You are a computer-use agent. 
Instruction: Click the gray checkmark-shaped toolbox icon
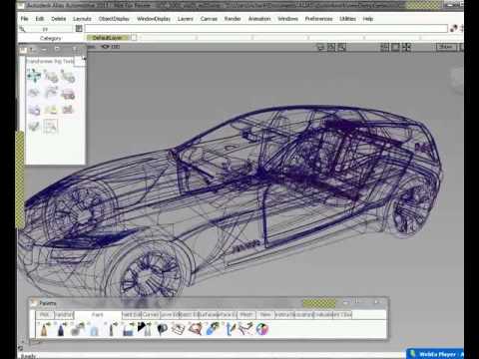coord(34,126)
